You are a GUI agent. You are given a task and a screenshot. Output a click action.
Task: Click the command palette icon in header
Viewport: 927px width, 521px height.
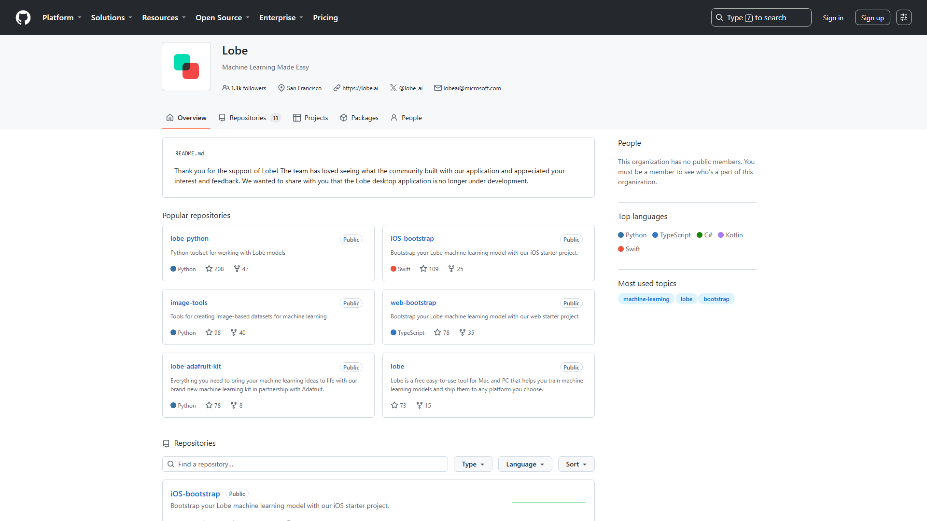pyautogui.click(x=904, y=18)
